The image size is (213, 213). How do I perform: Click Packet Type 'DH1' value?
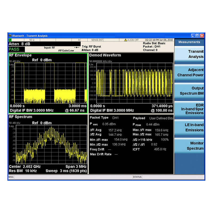pos(115,118)
